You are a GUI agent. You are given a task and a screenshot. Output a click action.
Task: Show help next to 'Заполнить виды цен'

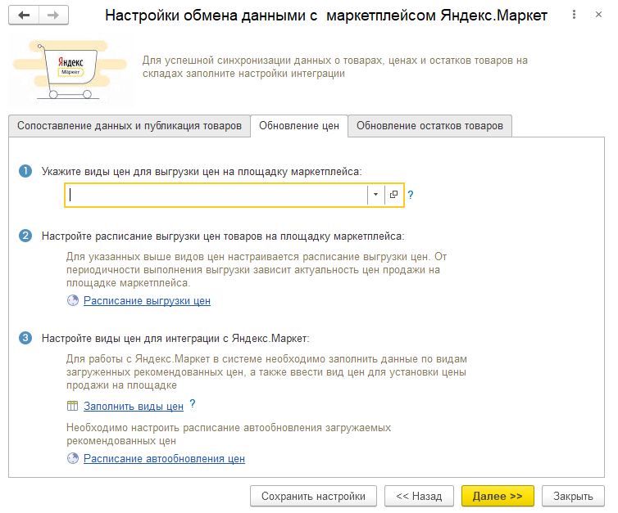[193, 403]
